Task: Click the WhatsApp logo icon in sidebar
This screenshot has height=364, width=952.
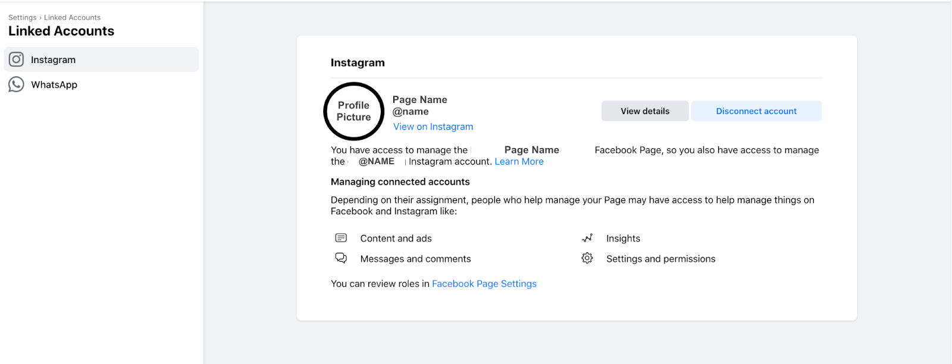Action: pyautogui.click(x=16, y=84)
